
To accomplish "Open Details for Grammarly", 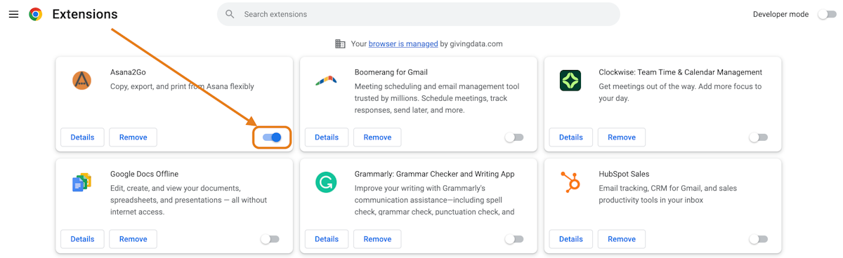I will click(x=327, y=239).
